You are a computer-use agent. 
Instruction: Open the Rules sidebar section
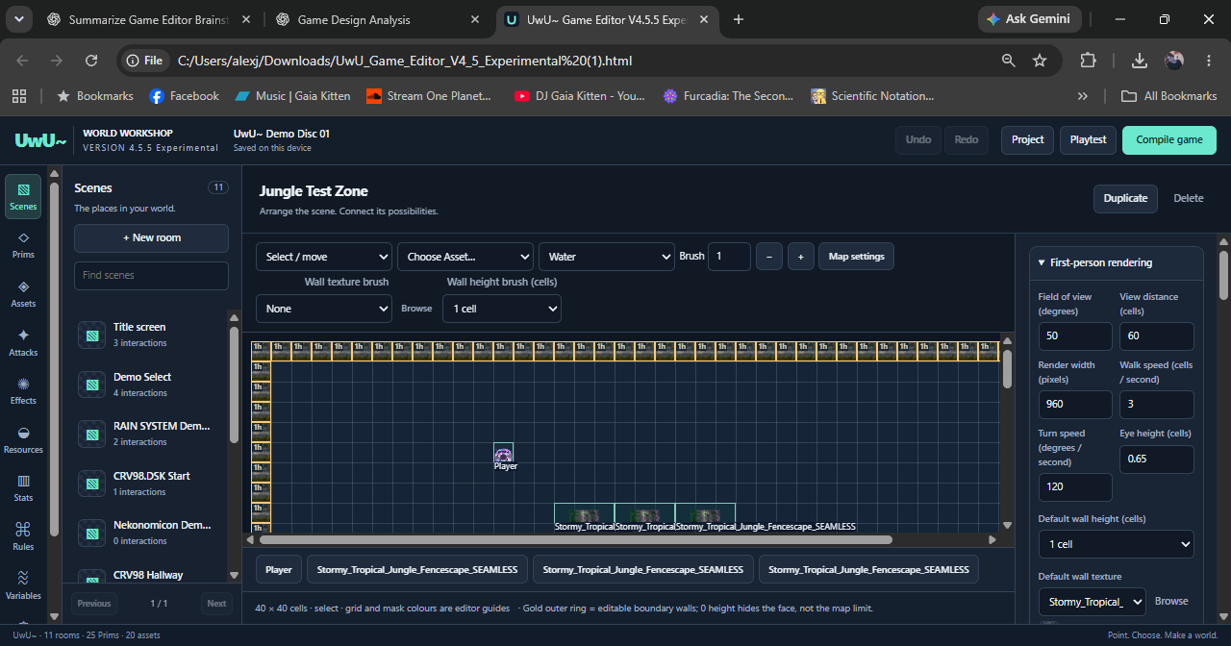click(x=23, y=537)
